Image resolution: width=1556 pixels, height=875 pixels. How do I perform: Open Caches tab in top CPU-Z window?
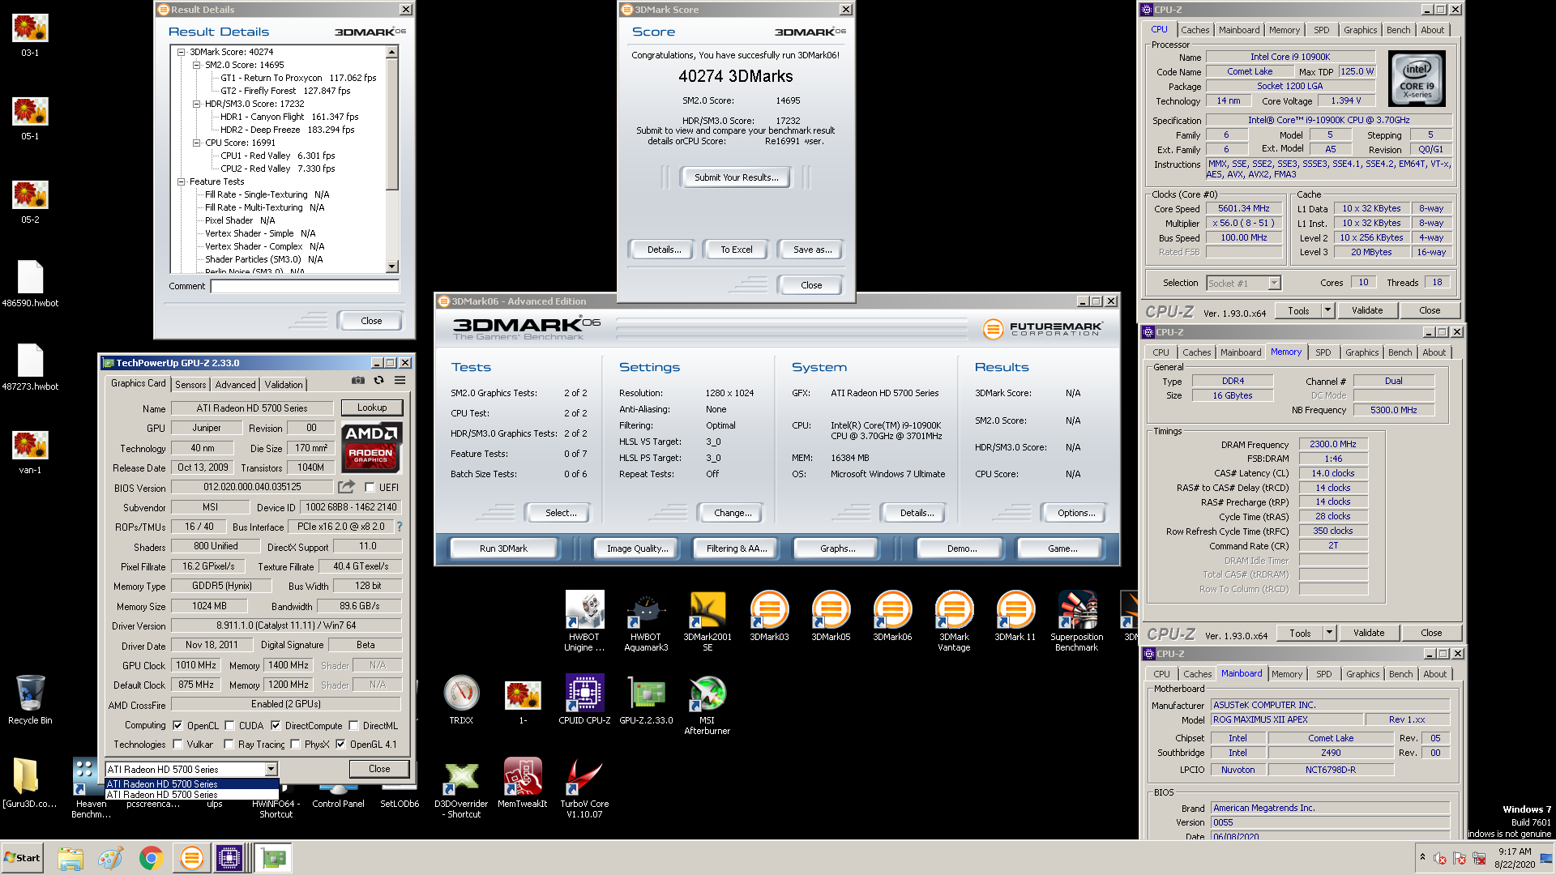coord(1195,30)
